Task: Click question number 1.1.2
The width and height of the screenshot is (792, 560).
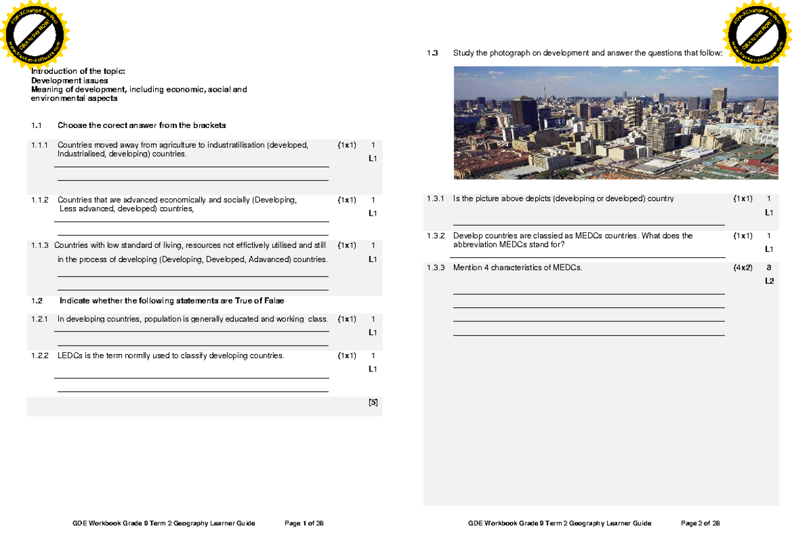Action: coord(40,200)
